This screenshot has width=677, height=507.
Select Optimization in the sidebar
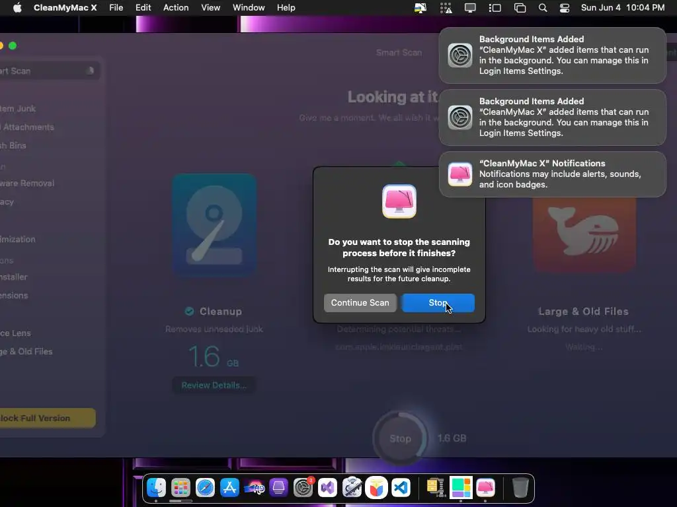[18, 239]
